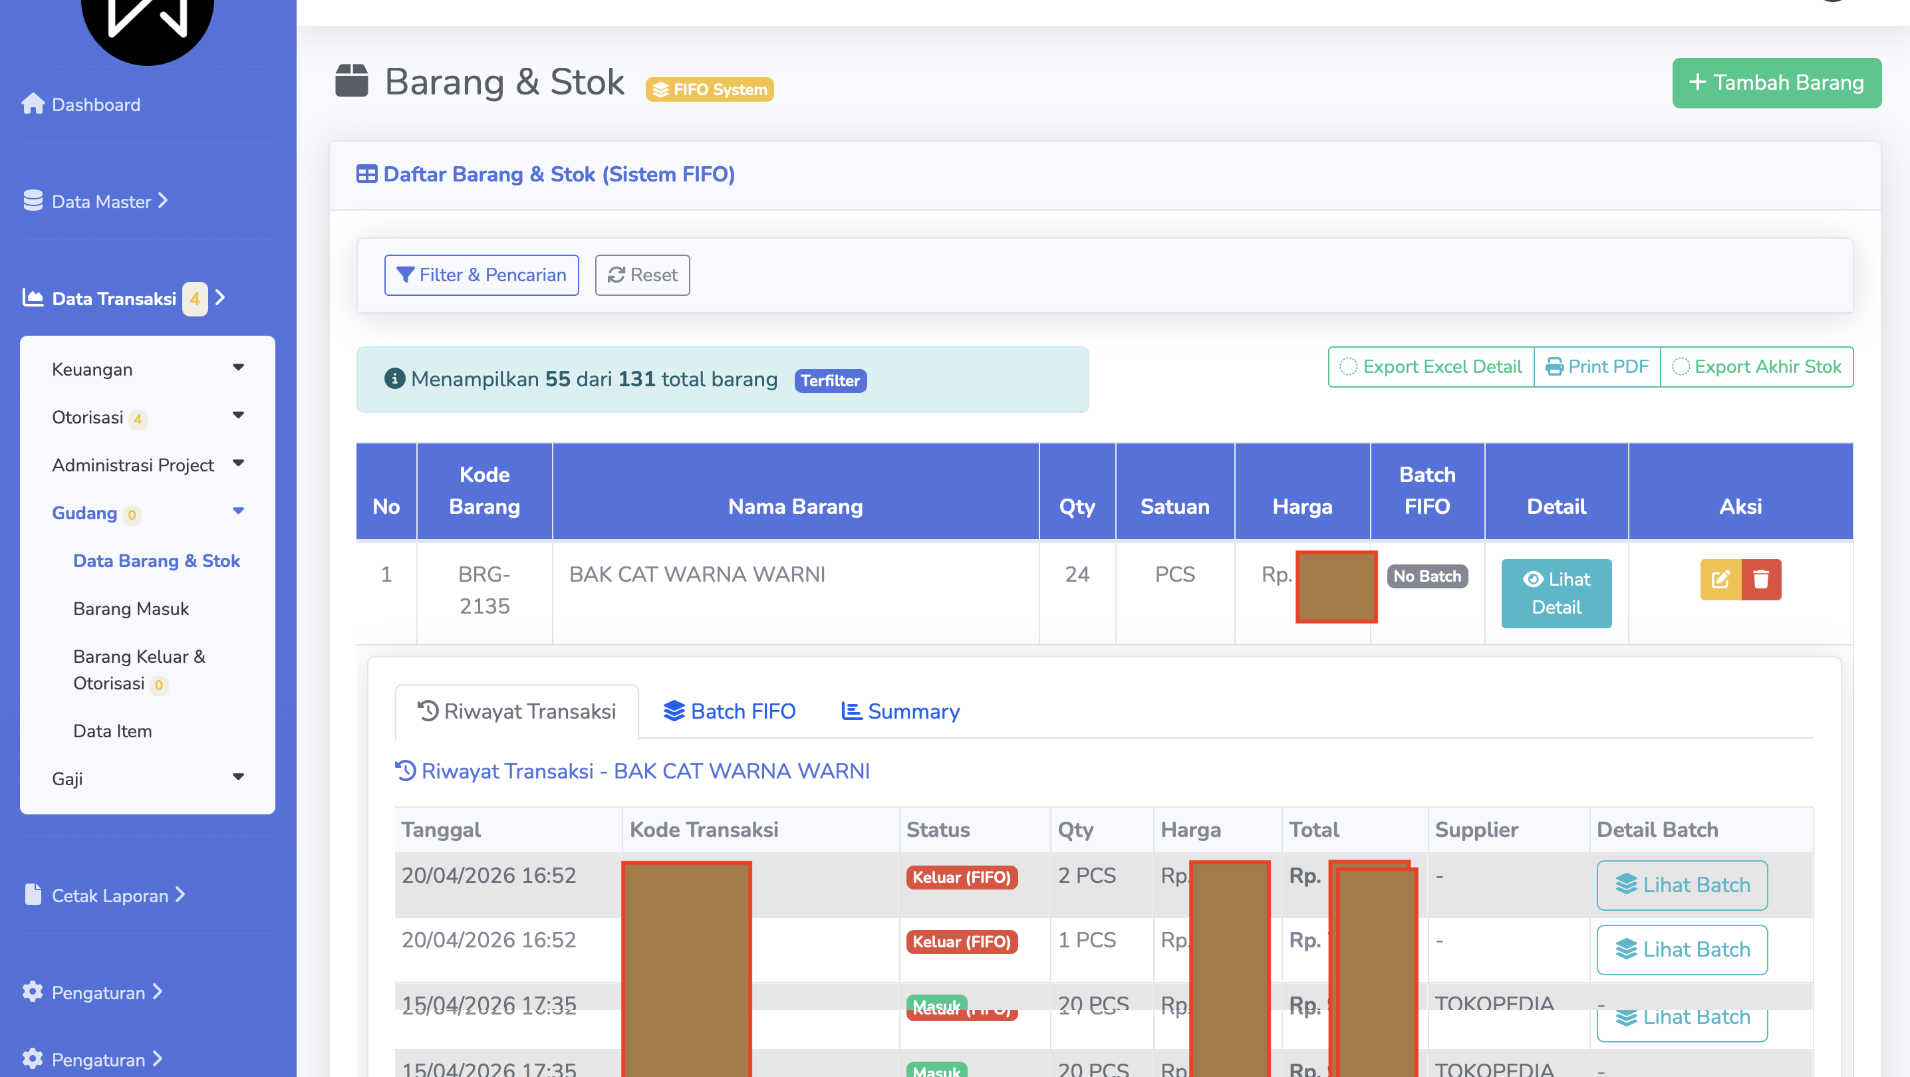Viewport: 1910px width, 1077px height.
Task: Click the FIFO System badge
Action: 710,90
